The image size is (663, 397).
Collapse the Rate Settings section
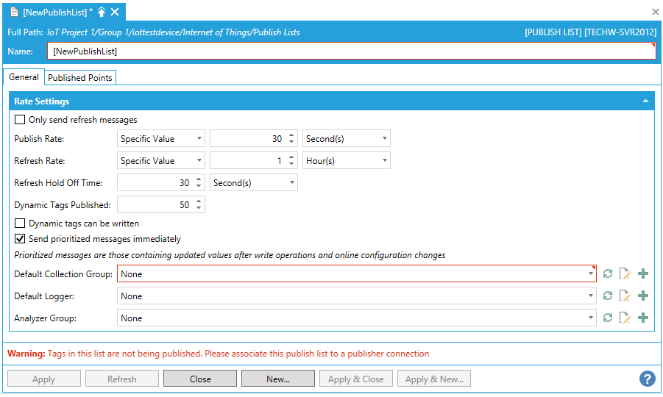(645, 101)
